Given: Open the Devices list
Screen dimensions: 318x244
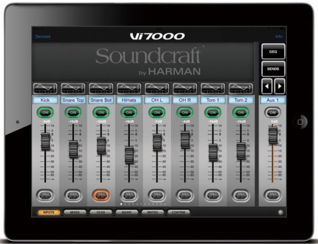Looking at the screenshot, I should pyautogui.click(x=43, y=37).
